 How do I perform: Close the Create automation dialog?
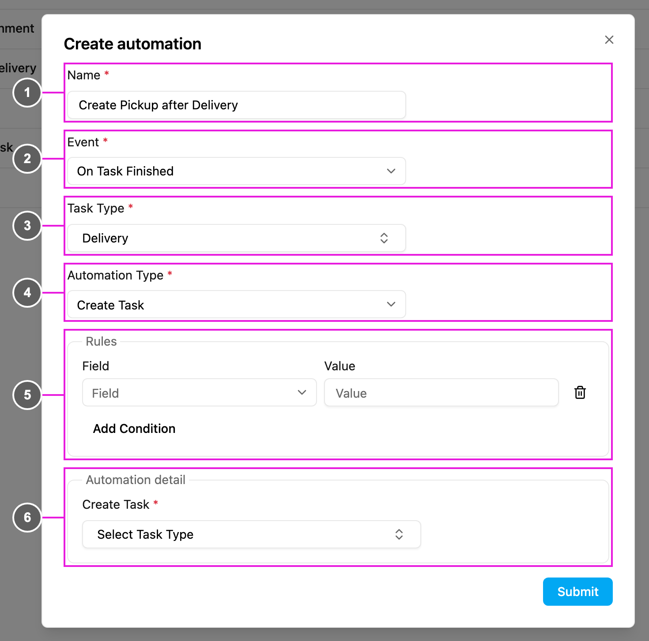[x=609, y=40]
